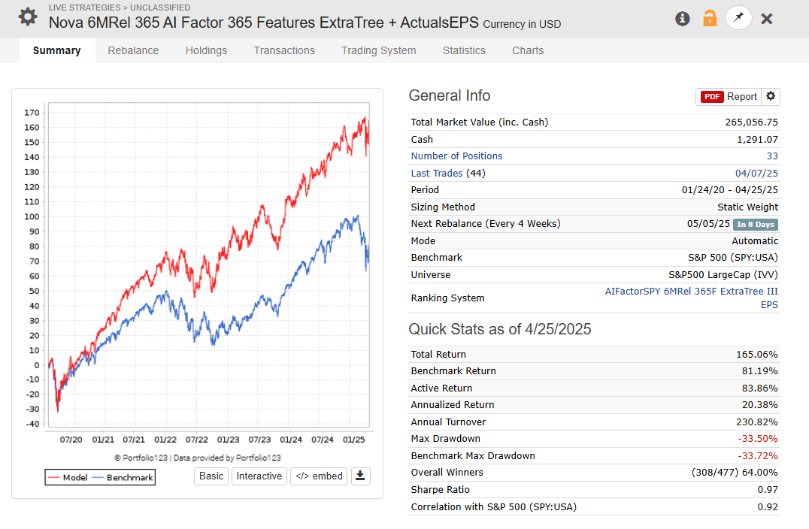Click the Automatic mode value
Viewport: 809px width, 529px height.
tap(755, 240)
